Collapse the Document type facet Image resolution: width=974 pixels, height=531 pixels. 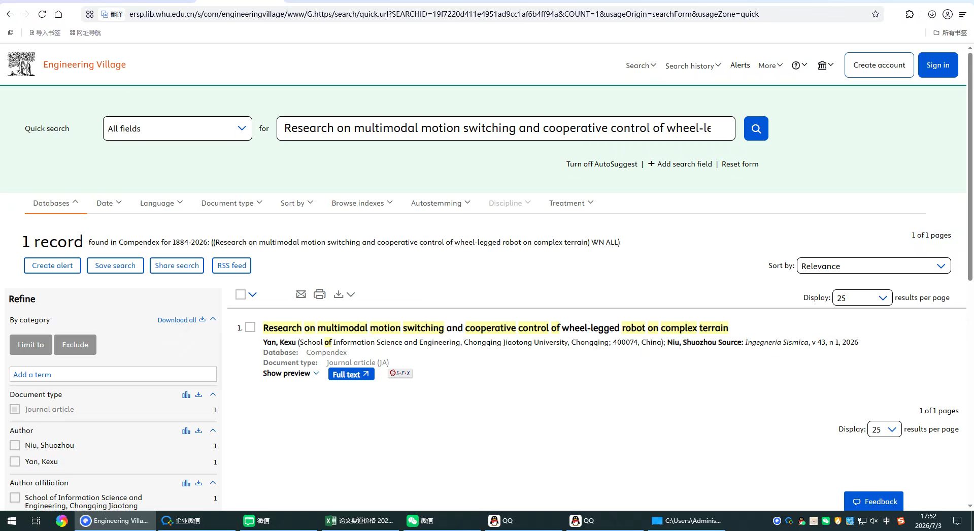click(x=213, y=394)
